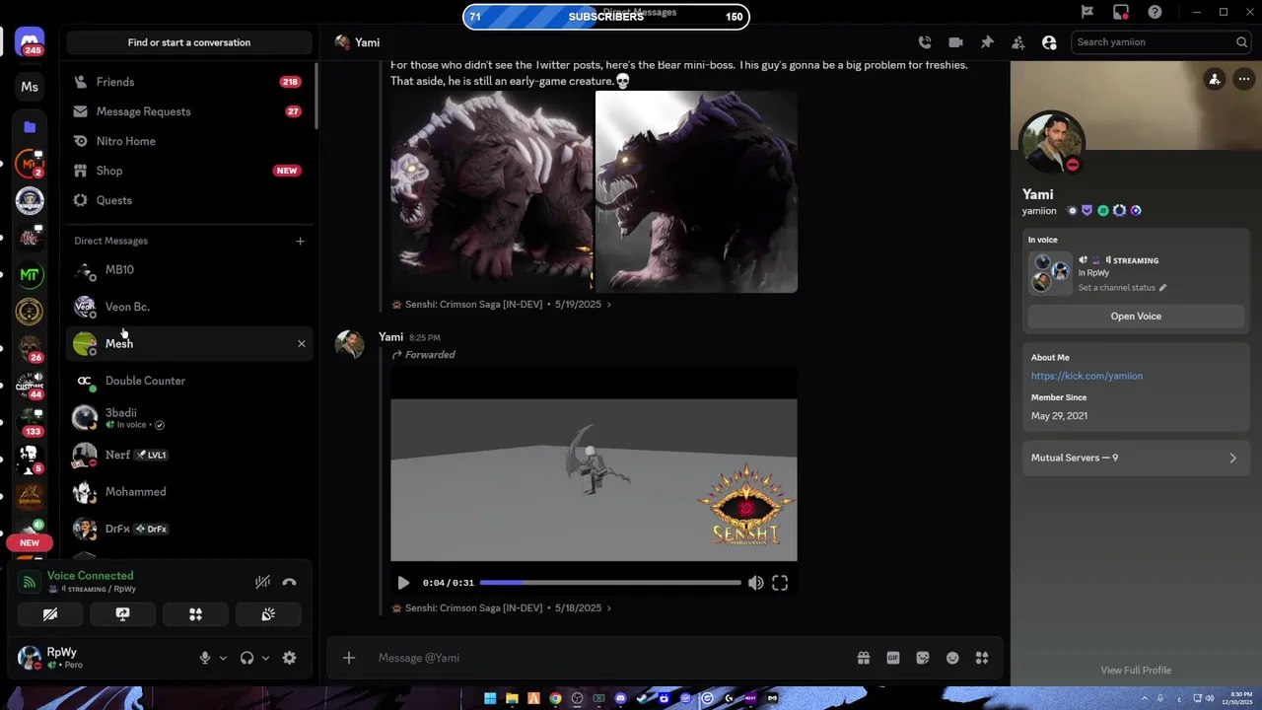Open the emoji picker
The image size is (1262, 710).
click(x=952, y=658)
